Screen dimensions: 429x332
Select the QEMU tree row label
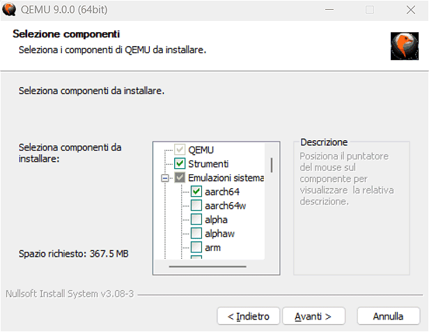pyautogui.click(x=201, y=150)
